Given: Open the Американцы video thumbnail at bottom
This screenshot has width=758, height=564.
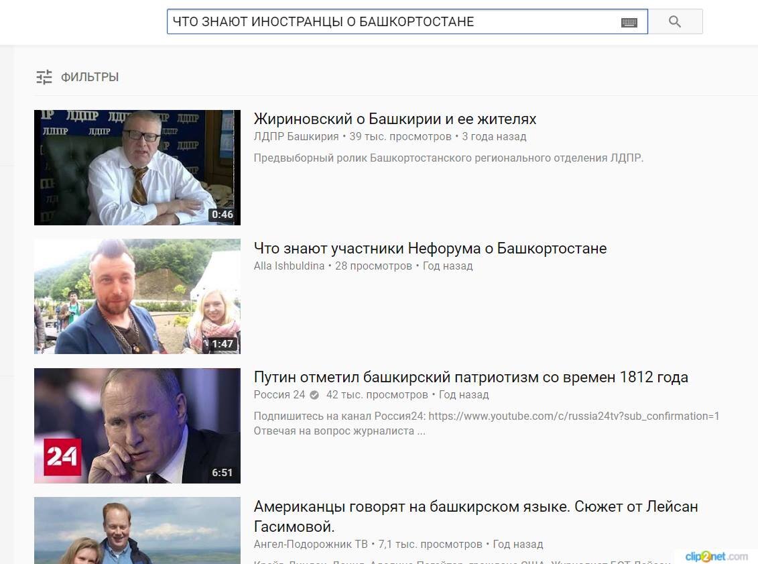Looking at the screenshot, I should tap(137, 530).
